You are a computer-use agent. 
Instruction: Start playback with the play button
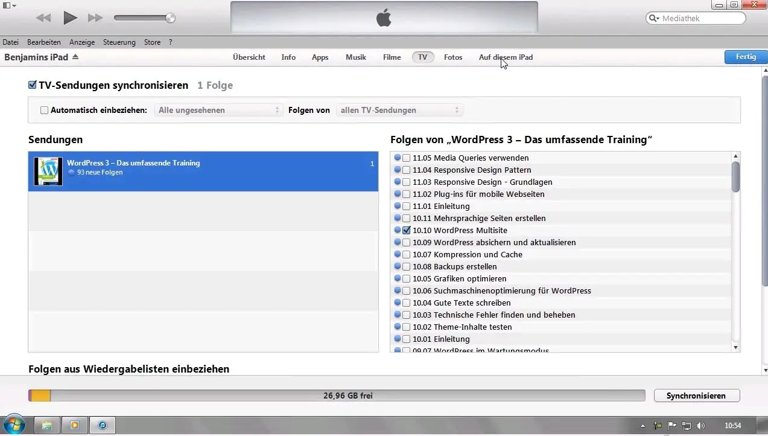coord(71,18)
